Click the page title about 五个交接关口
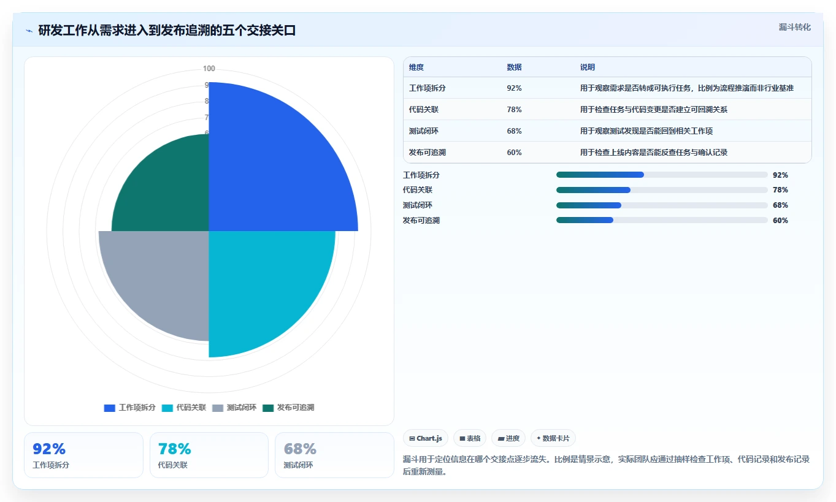 (167, 31)
